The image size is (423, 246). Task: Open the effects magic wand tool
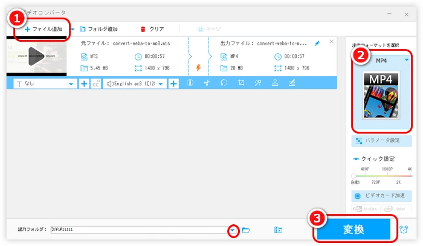pyautogui.click(x=258, y=84)
